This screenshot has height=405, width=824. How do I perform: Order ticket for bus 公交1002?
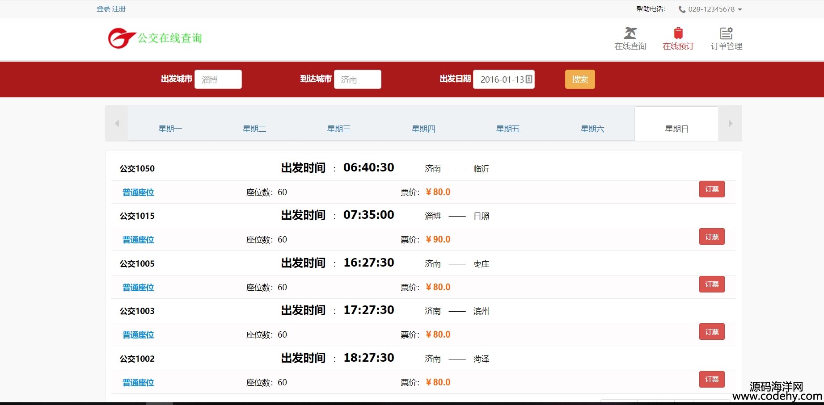(x=711, y=380)
